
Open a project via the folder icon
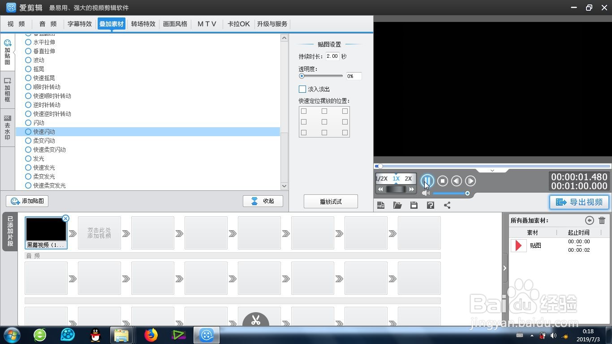click(397, 205)
